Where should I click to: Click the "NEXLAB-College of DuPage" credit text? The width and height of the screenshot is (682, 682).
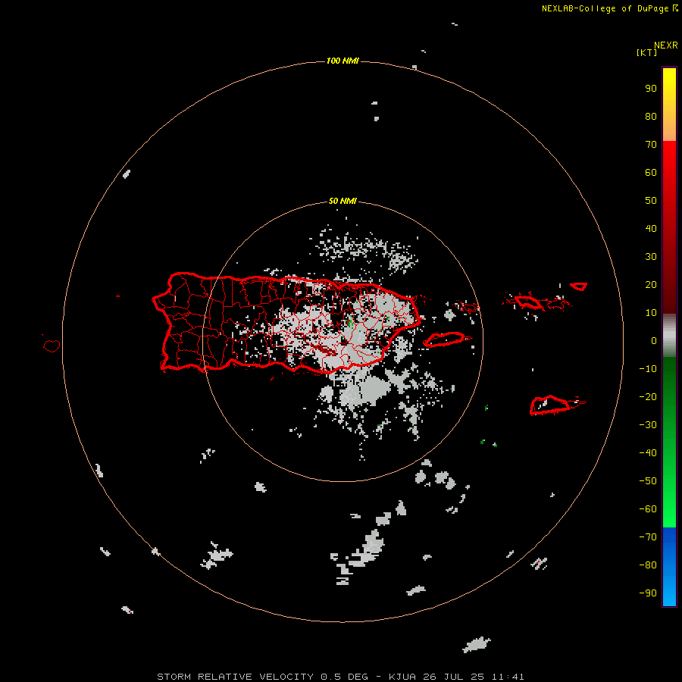(605, 8)
